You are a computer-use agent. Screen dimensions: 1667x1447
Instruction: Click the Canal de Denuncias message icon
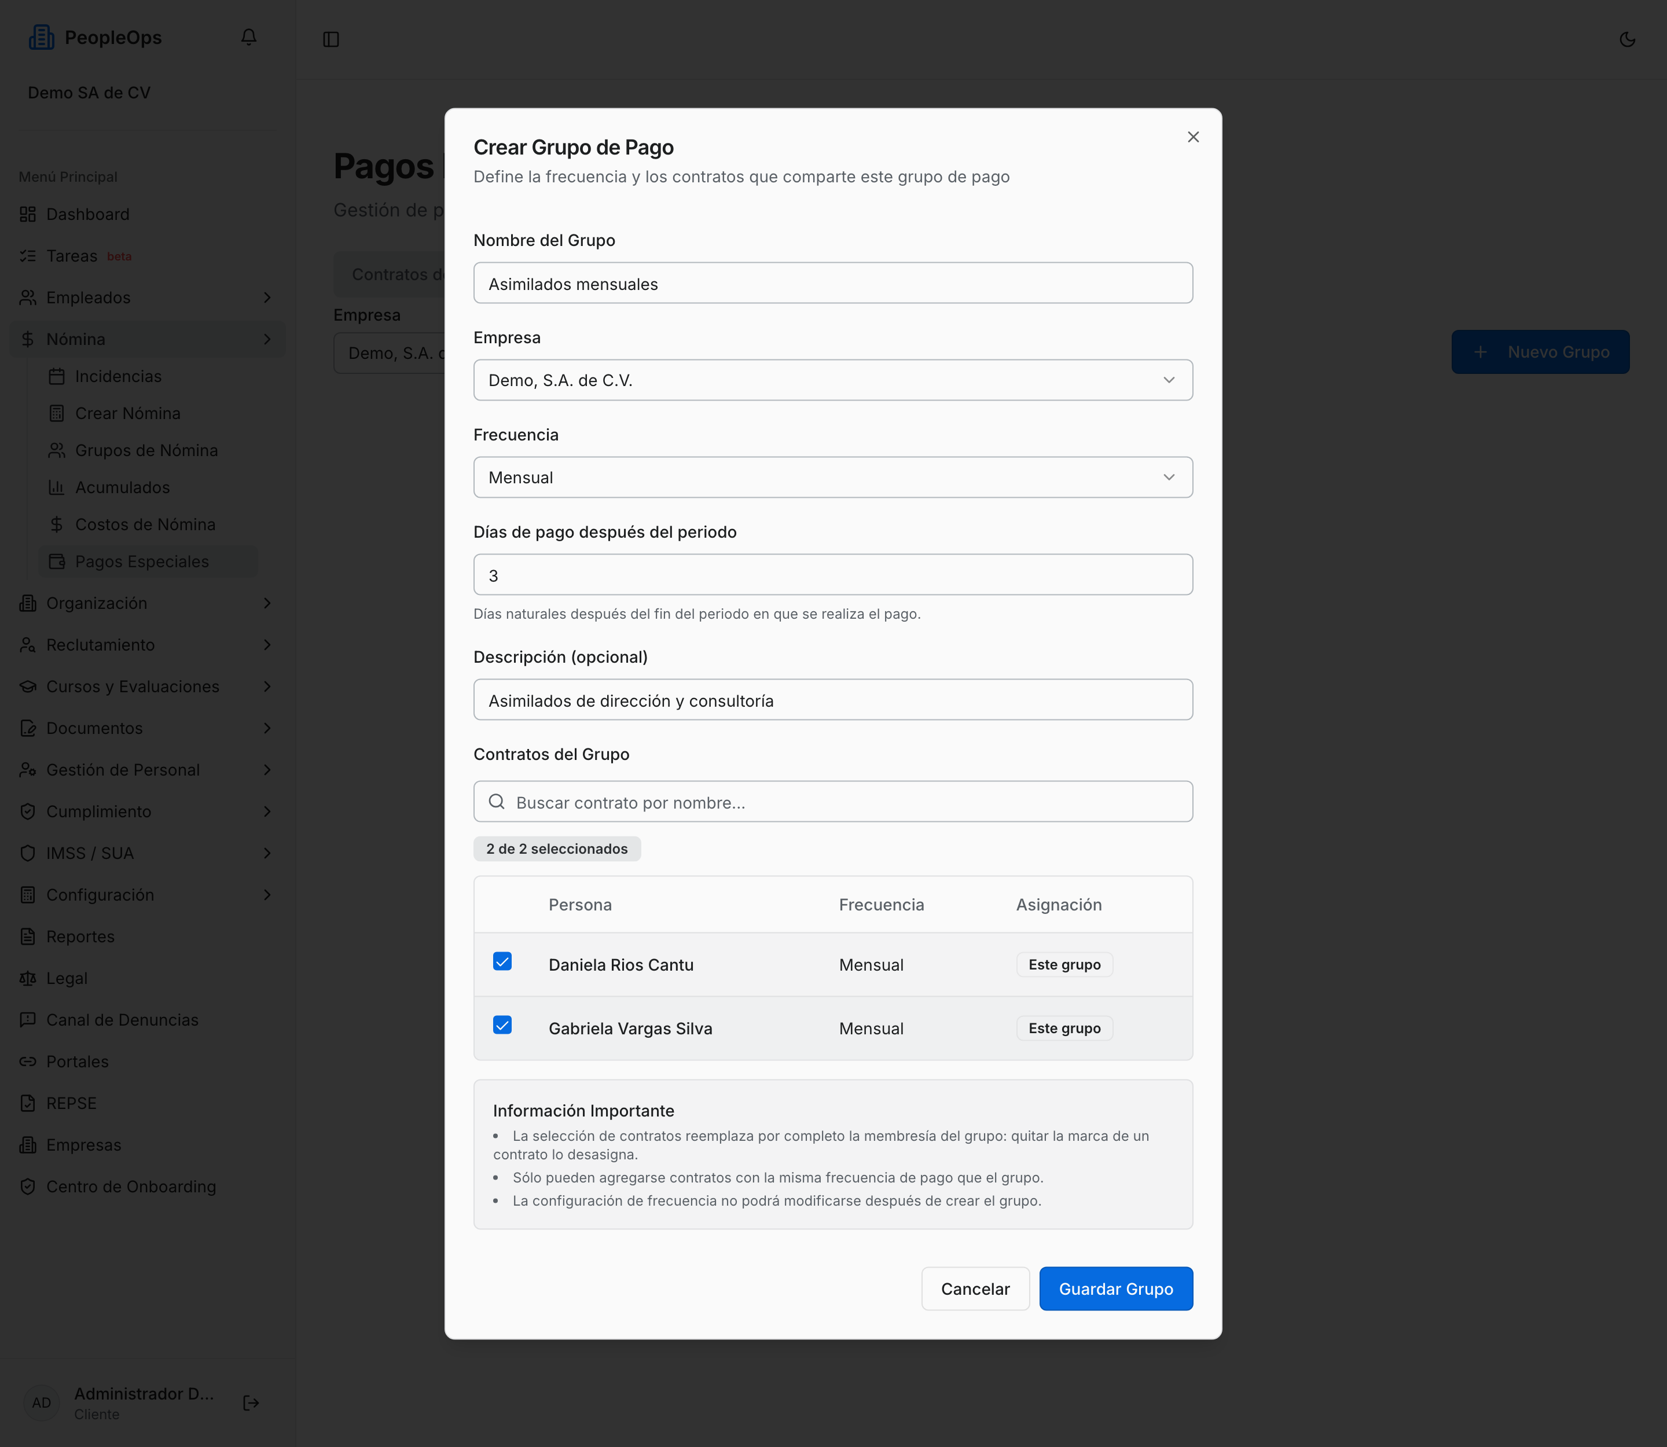point(28,1020)
